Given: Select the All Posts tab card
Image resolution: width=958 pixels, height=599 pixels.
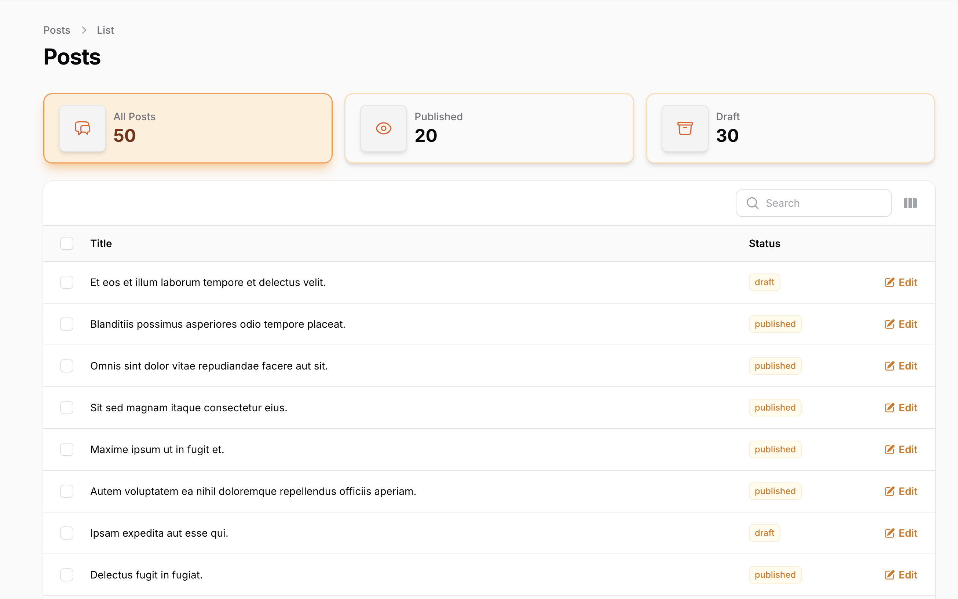Looking at the screenshot, I should (x=187, y=128).
